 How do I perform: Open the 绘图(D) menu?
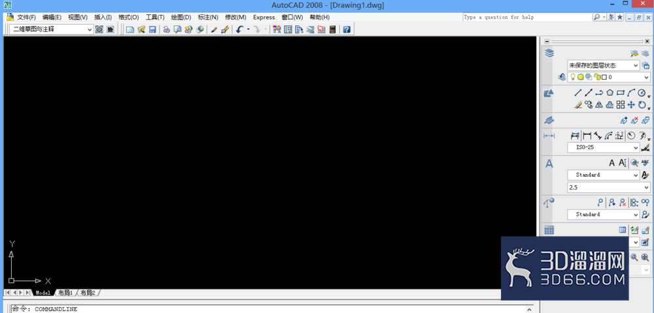tap(181, 17)
